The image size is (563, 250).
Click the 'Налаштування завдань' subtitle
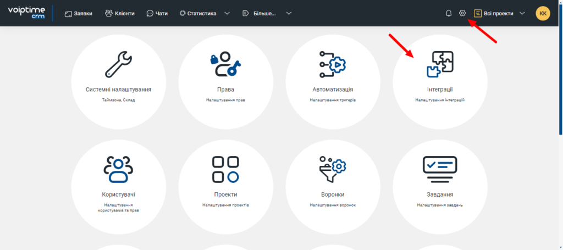click(x=440, y=205)
